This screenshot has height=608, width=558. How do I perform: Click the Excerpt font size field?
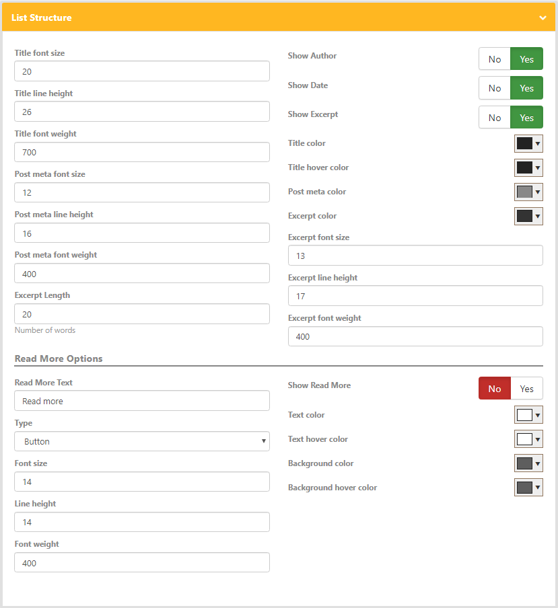tap(415, 255)
